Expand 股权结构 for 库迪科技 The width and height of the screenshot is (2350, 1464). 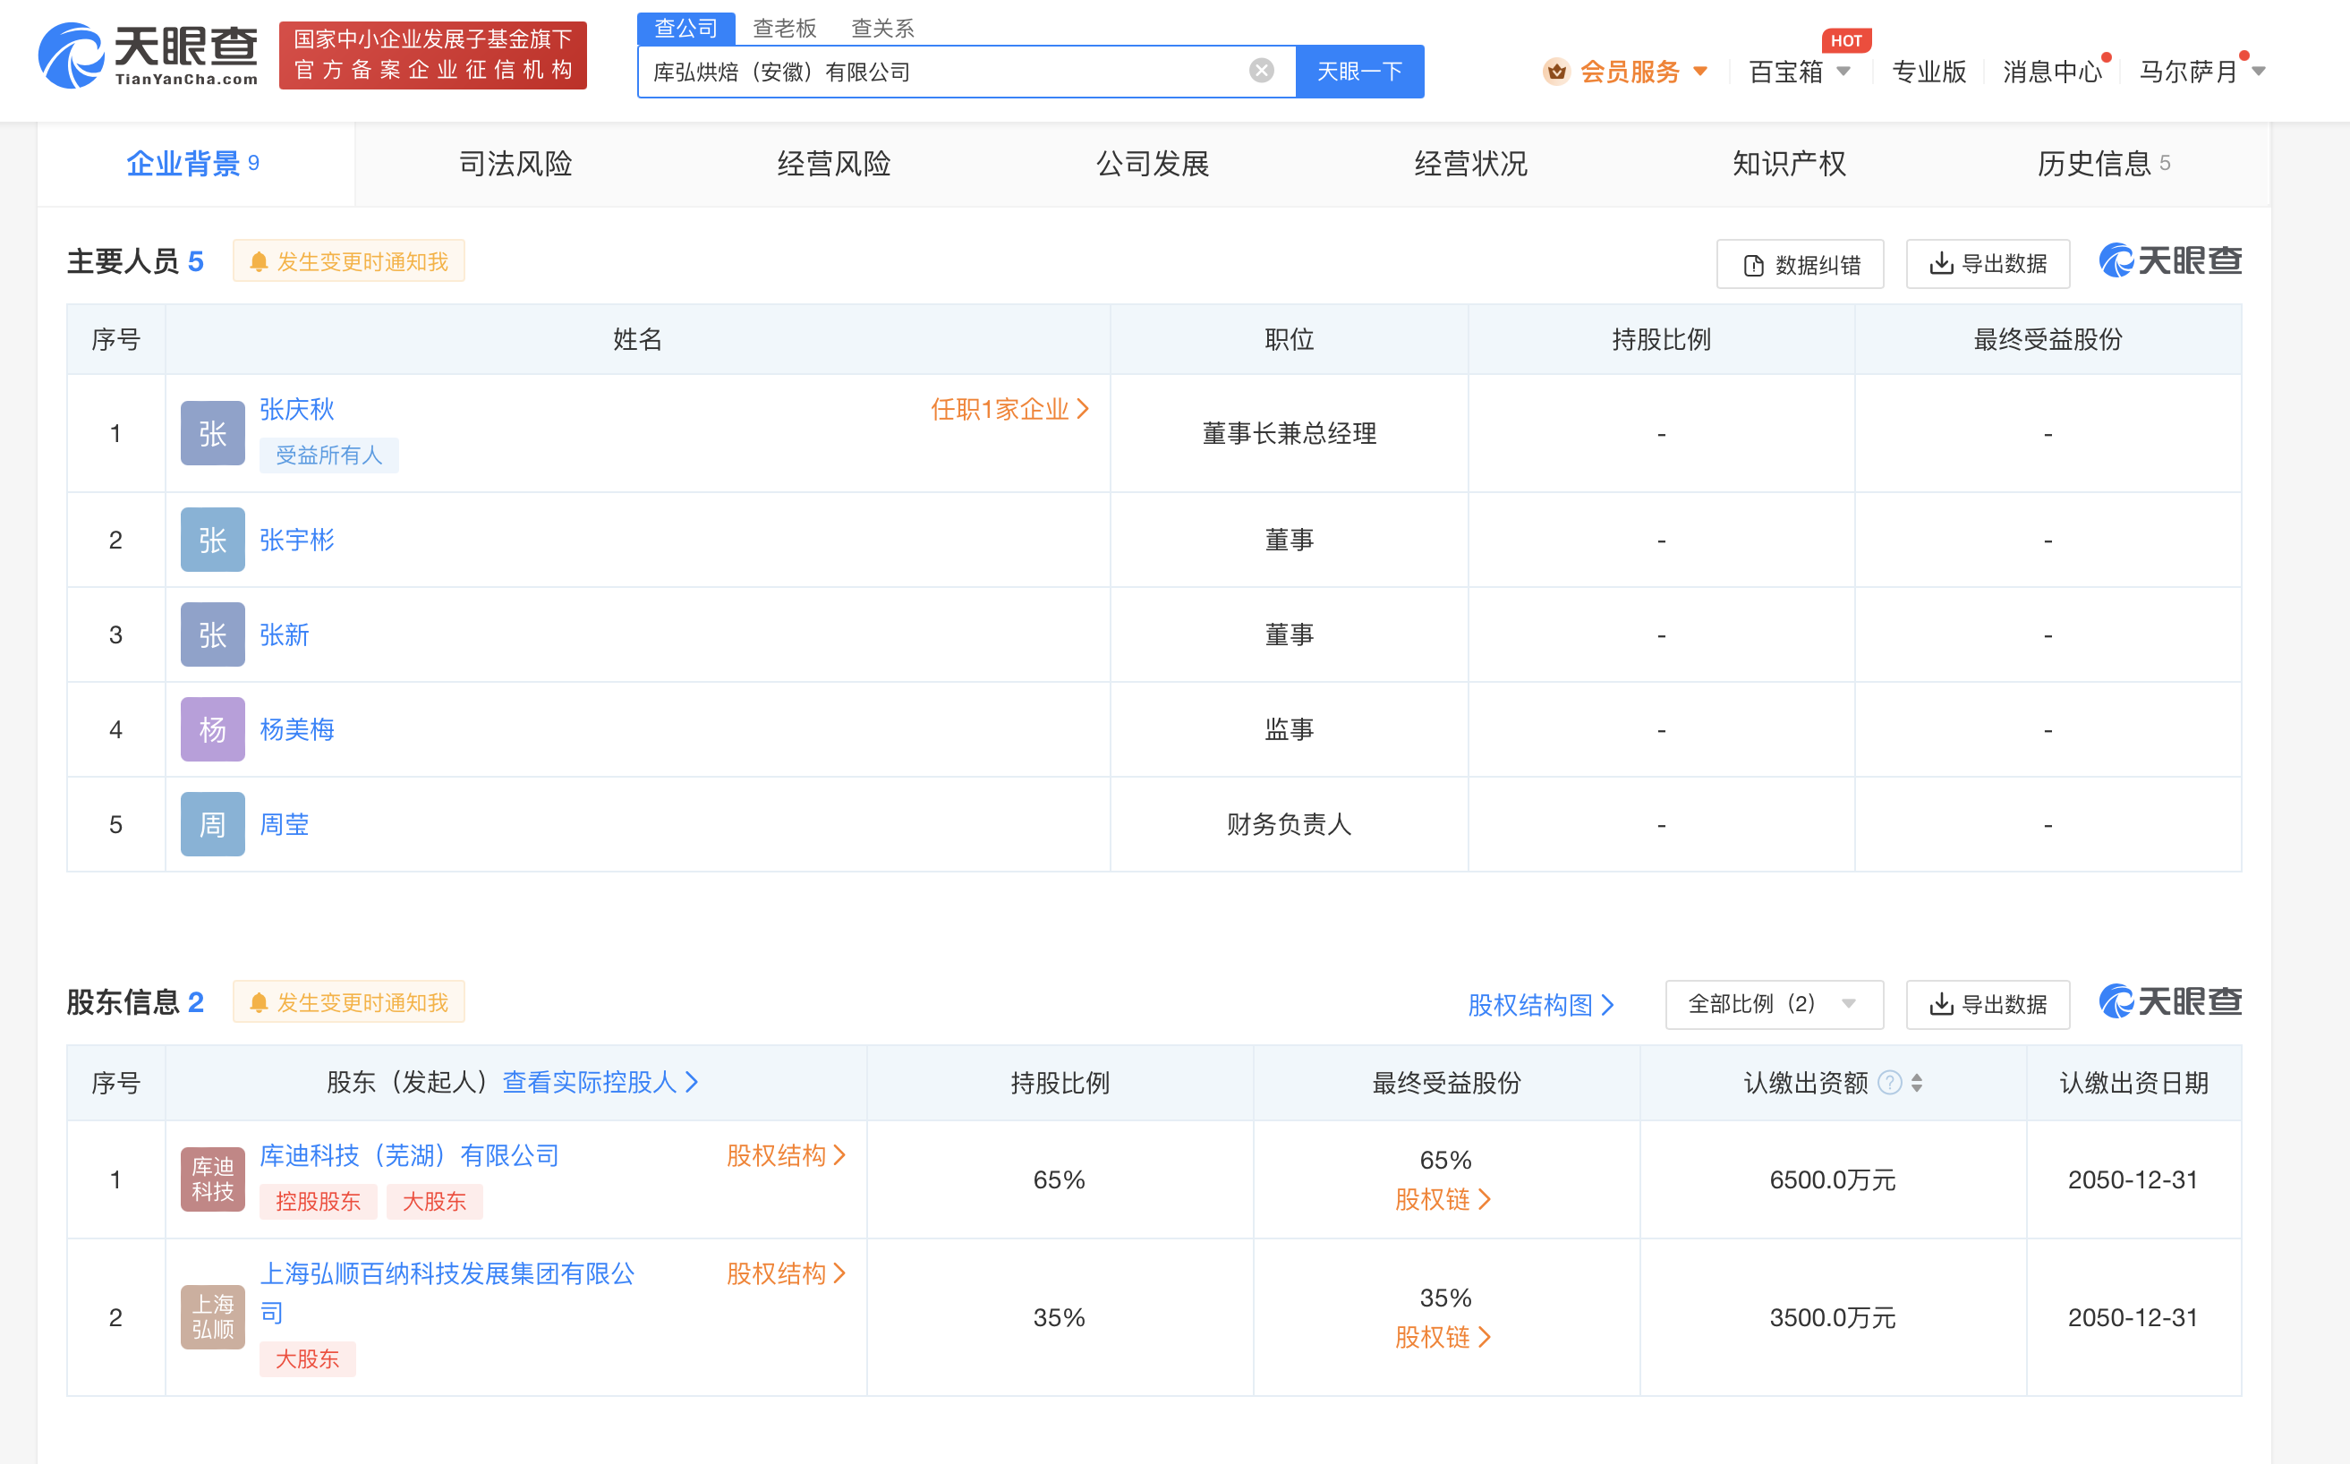click(x=787, y=1156)
